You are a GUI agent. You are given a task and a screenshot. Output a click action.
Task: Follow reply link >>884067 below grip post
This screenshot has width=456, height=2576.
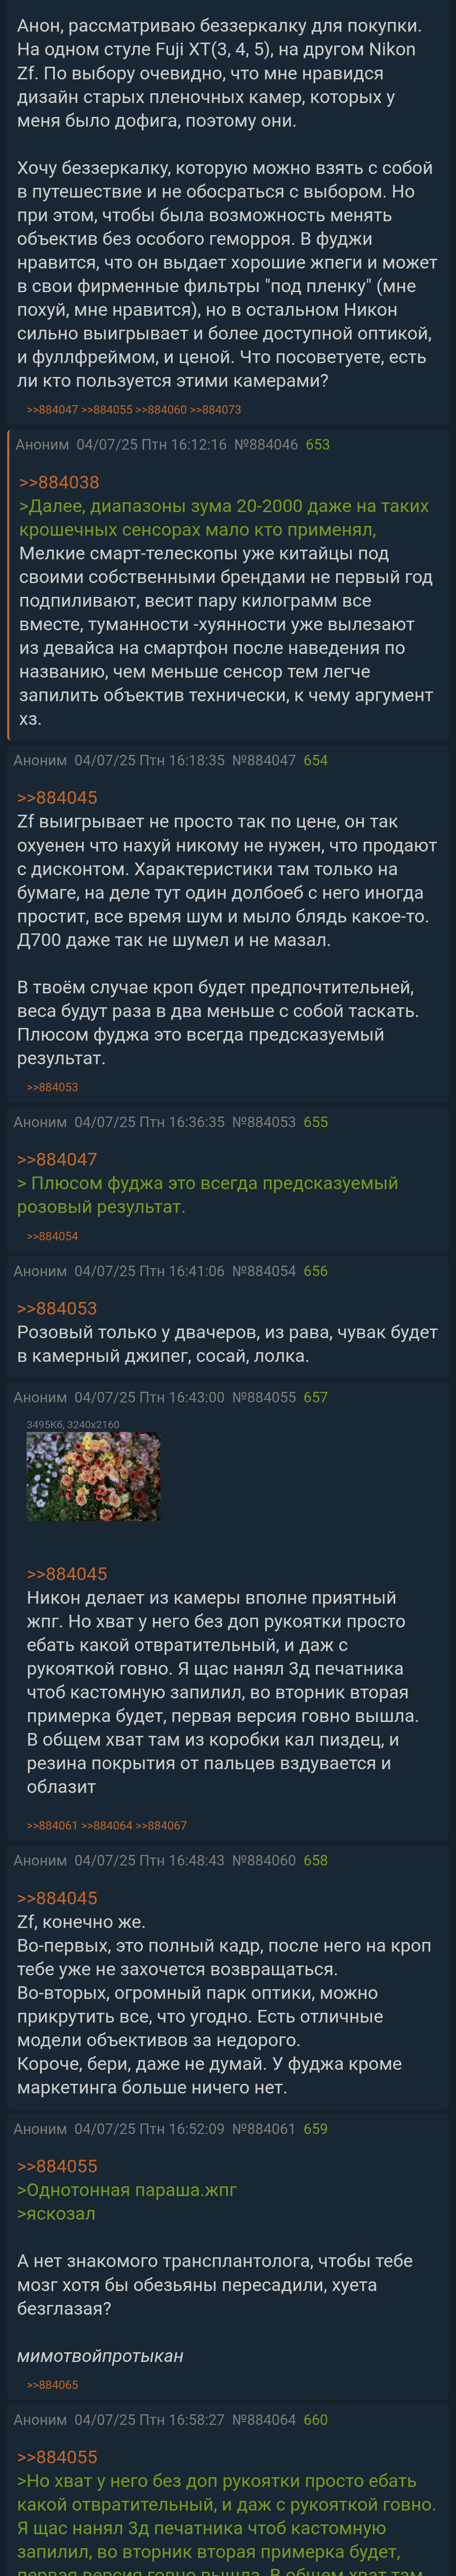[161, 1825]
